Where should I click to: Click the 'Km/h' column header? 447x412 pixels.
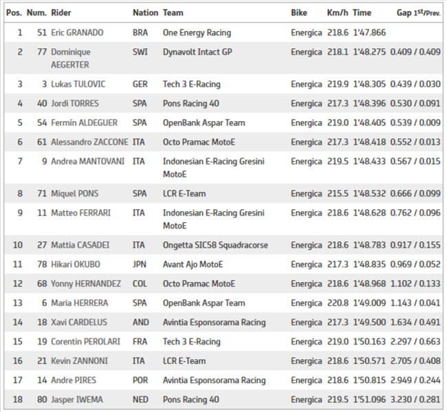coord(338,13)
